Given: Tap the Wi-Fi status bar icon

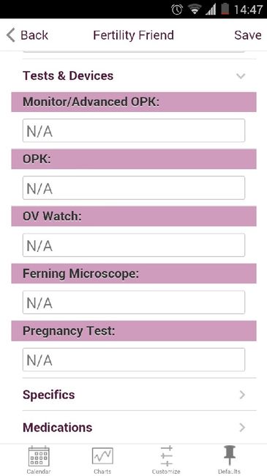Looking at the screenshot, I should tap(194, 10).
